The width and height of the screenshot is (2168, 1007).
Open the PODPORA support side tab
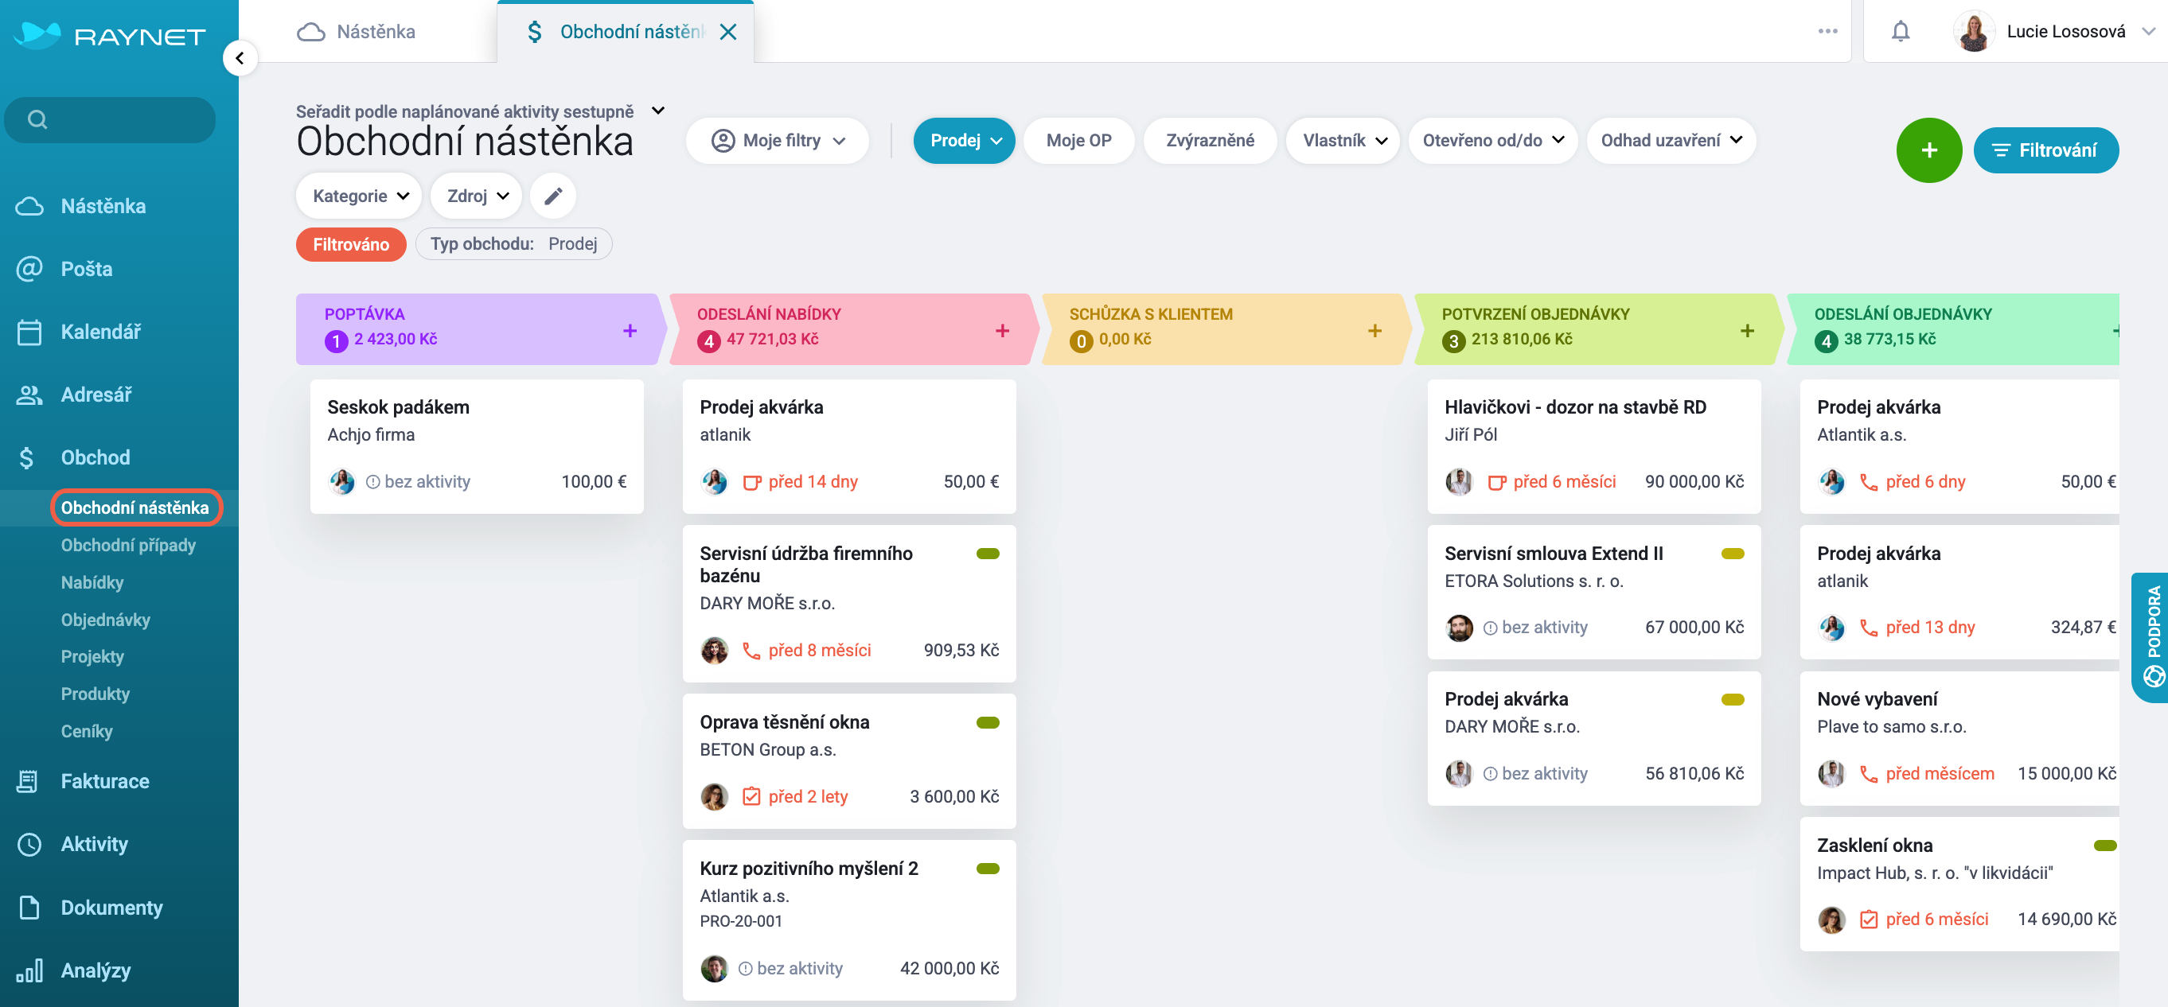[x=2150, y=637]
